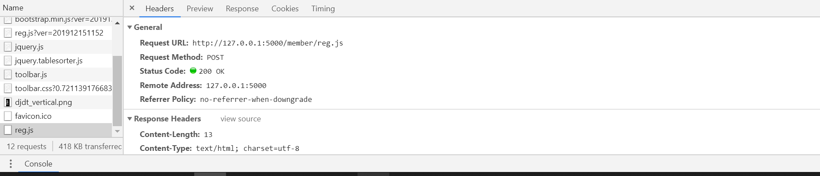Open the Timing tab
Image resolution: width=820 pixels, height=176 pixels.
point(323,9)
